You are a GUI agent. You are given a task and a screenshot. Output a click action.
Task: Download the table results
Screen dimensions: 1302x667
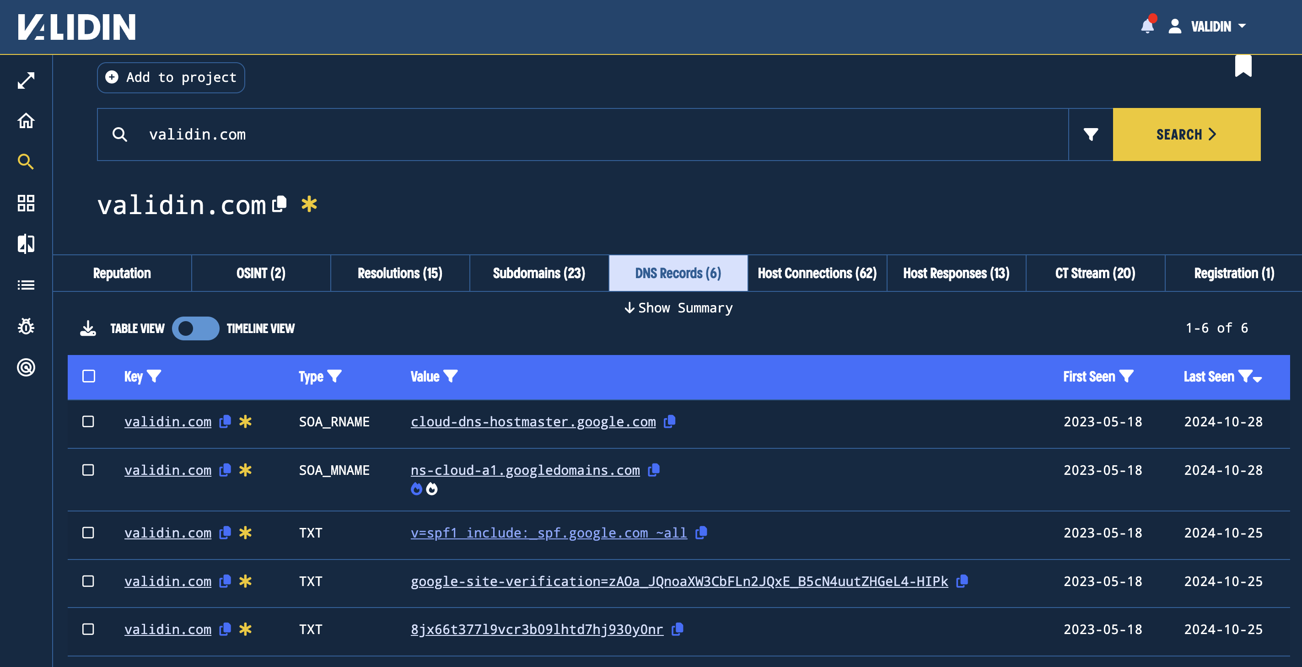point(88,328)
